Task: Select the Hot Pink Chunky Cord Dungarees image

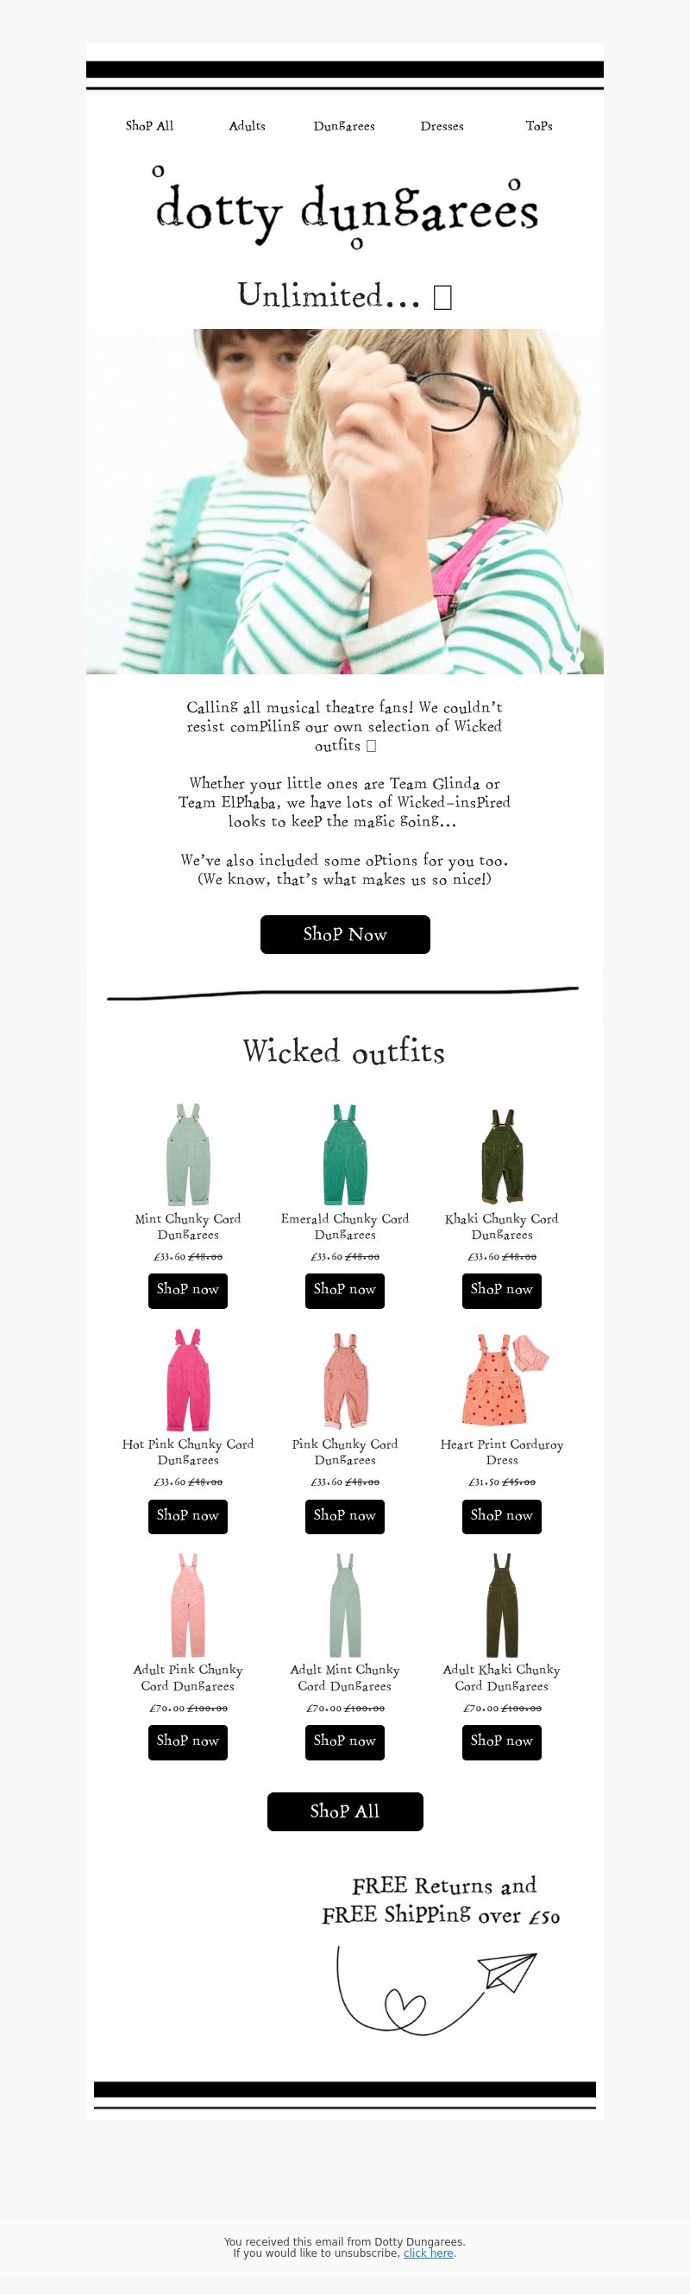Action: (x=188, y=1381)
